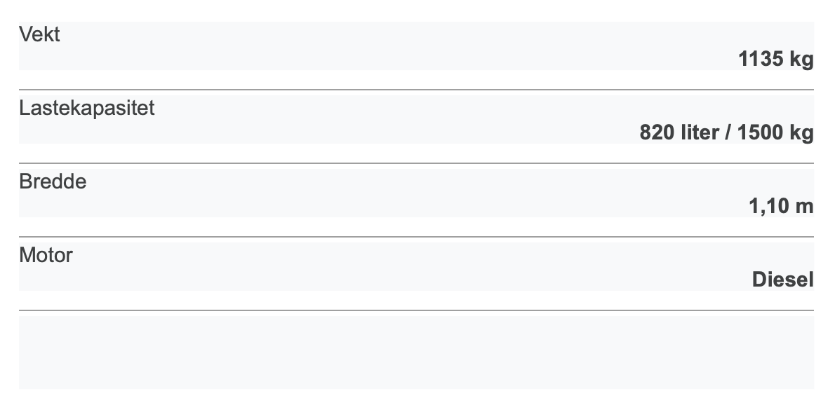
Task: Click the Vekt label
Action: coord(39,34)
